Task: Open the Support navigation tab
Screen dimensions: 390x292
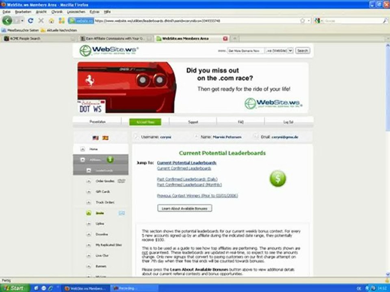Action: (193, 122)
